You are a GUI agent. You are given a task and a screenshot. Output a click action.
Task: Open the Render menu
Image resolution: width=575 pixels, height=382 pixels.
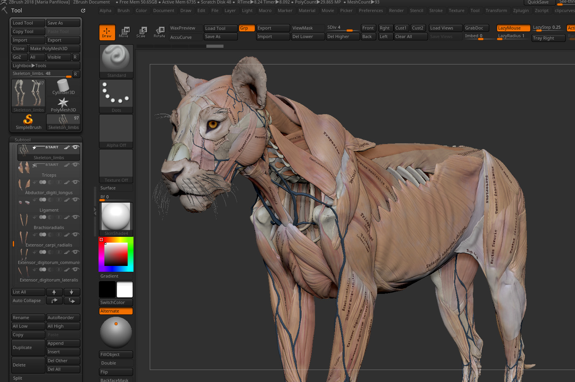tap(396, 10)
